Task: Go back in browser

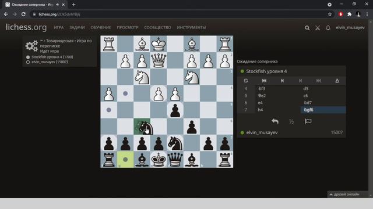Action: [x=6, y=14]
